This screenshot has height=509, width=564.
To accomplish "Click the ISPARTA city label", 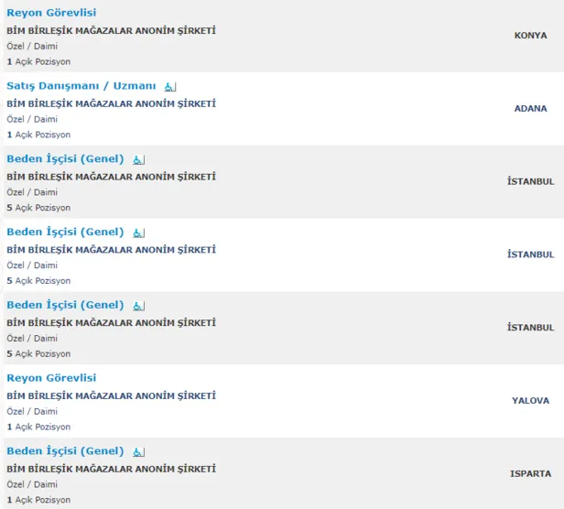I will [531, 474].
